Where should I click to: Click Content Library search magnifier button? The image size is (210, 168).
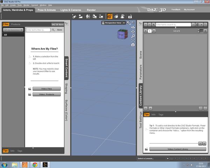[x=205, y=24]
